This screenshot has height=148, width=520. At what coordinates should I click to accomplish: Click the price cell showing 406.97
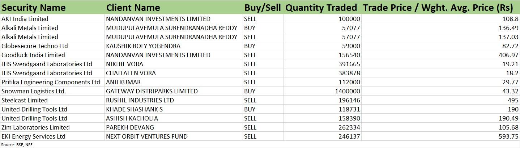(x=440, y=55)
